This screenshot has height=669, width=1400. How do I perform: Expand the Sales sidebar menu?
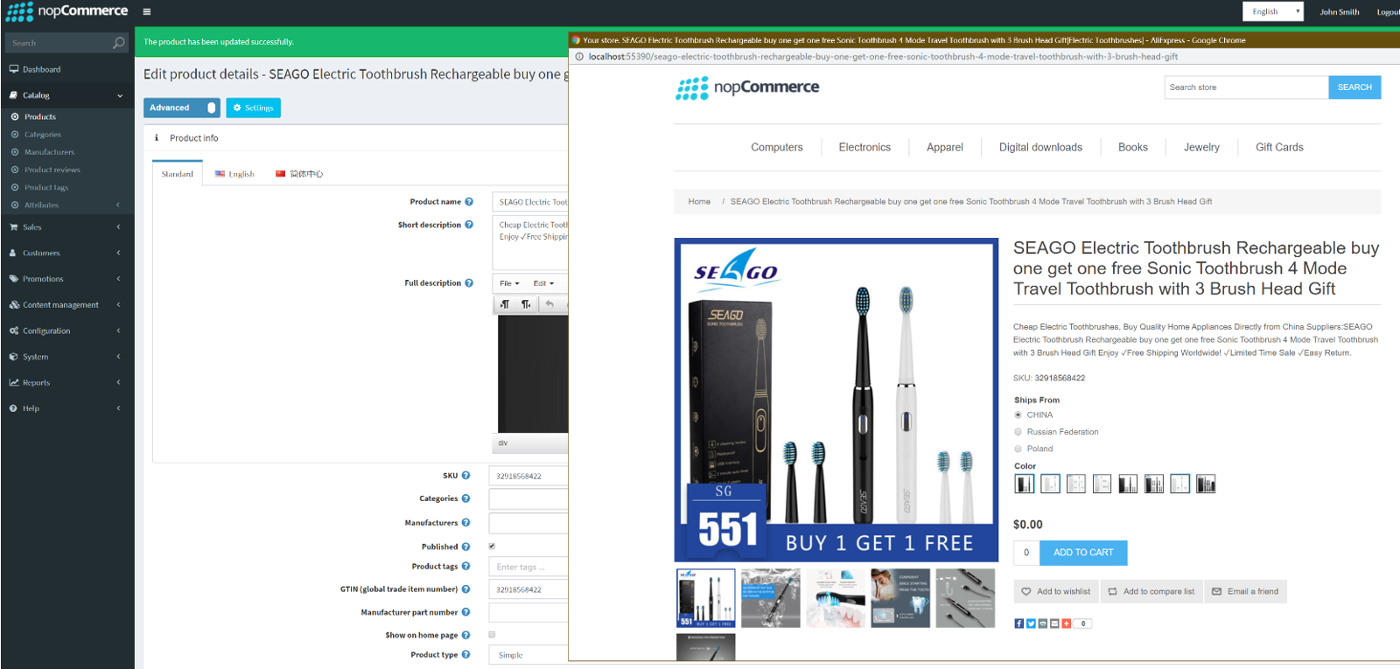tap(67, 227)
